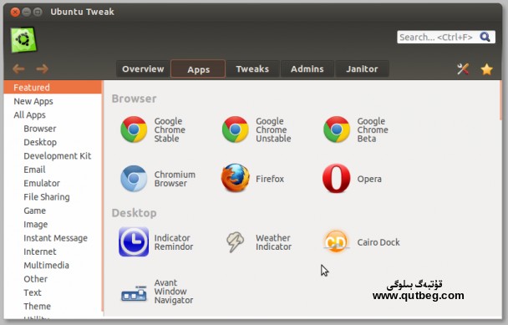Viewport: 508px width, 325px height.
Task: Minimize the Ubuntu Tweak window
Action: 27,13
